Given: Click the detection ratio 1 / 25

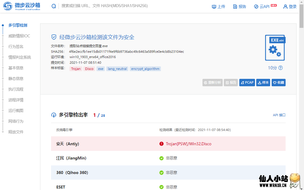Looking at the screenshot, I should coord(99,115).
